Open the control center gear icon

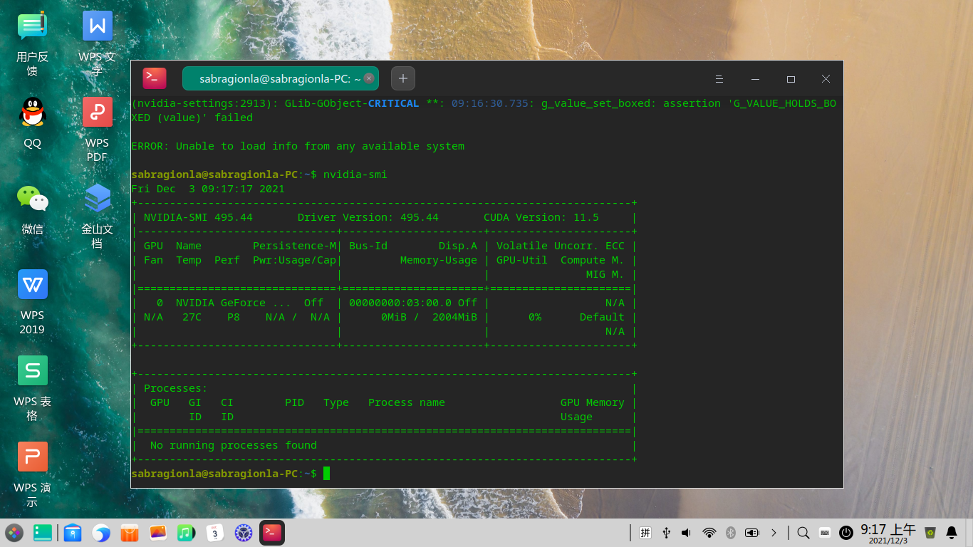(244, 533)
